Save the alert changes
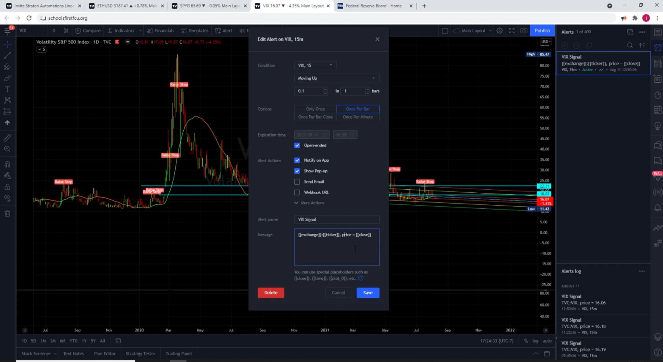This screenshot has width=663, height=362. [x=368, y=293]
